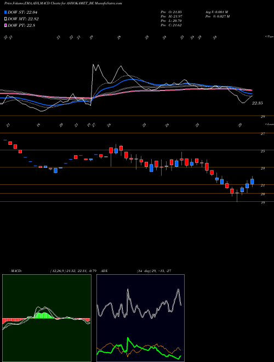Click the white DOW MT legend swatch
This screenshot has height=362, width=274.
tap(6, 19)
